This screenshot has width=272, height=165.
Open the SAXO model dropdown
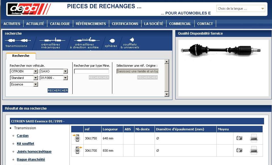coord(65,71)
